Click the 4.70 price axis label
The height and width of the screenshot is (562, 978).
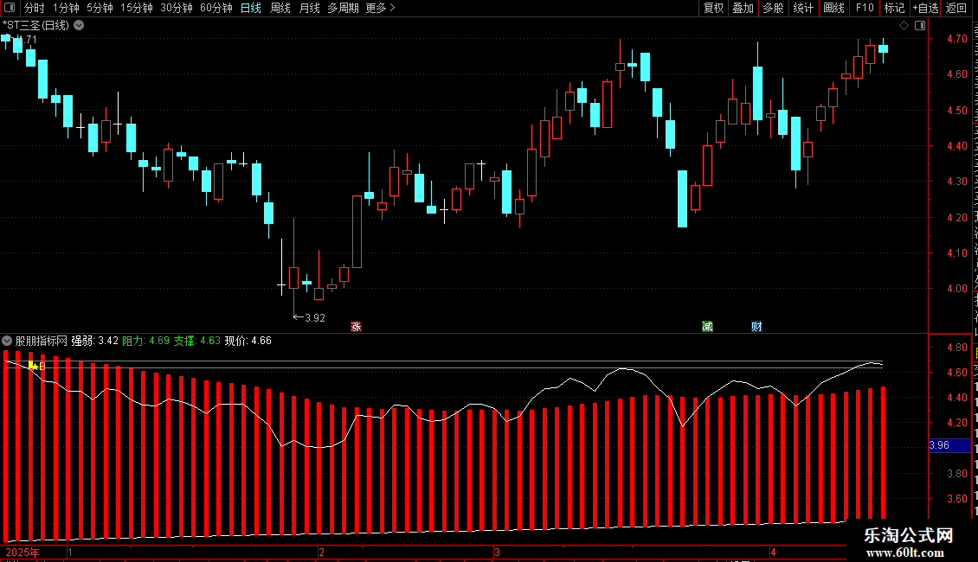[956, 39]
